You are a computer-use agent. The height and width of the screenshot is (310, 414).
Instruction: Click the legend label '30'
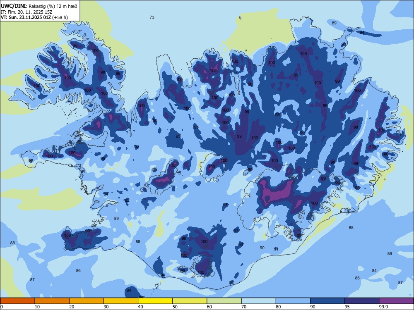pos(106,307)
